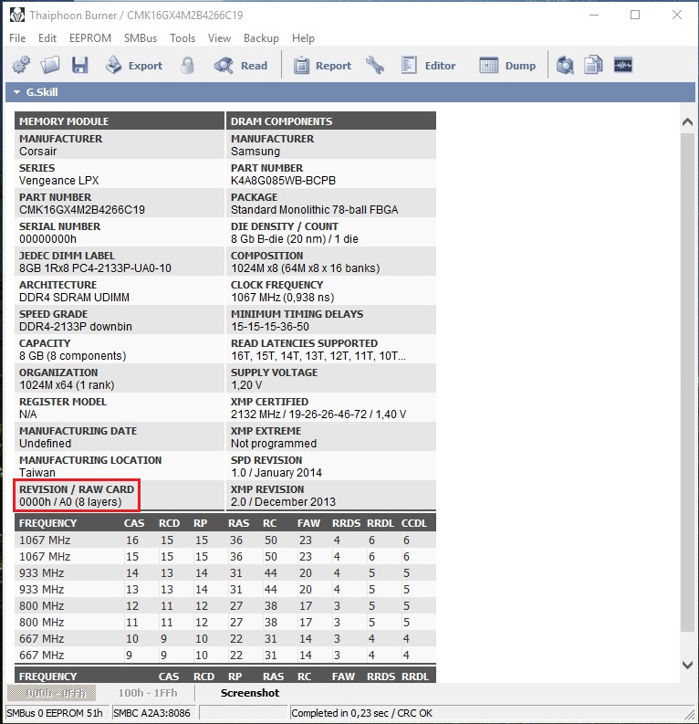Screen dimensions: 699x724
Task: Click the supply voltage 1,20 V value
Action: 246,385
